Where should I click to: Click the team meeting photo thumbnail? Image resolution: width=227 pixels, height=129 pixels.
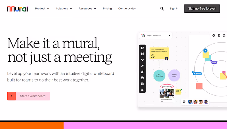(x=167, y=94)
